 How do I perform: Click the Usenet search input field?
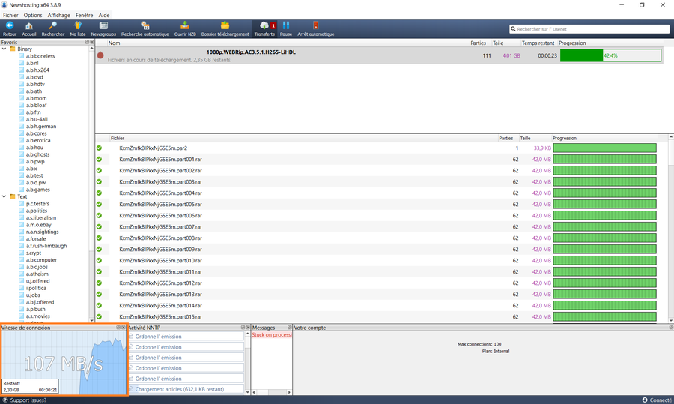tap(592, 29)
